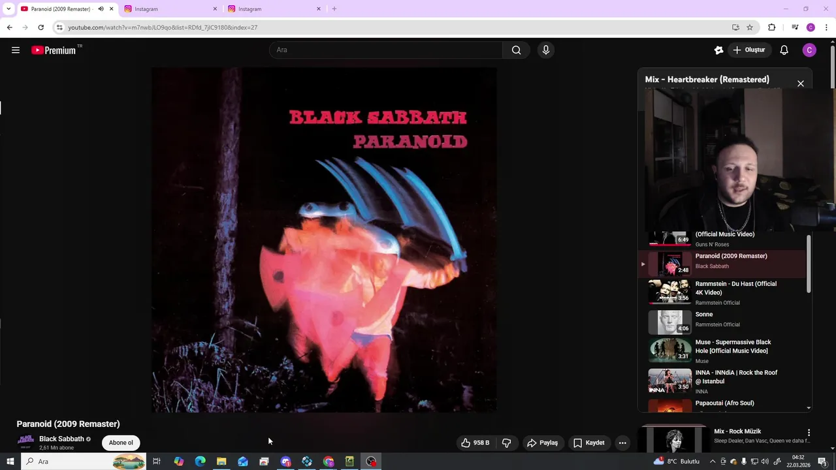Open the YouTube hamburger guide menu
Image resolution: width=836 pixels, height=470 pixels.
[x=16, y=50]
